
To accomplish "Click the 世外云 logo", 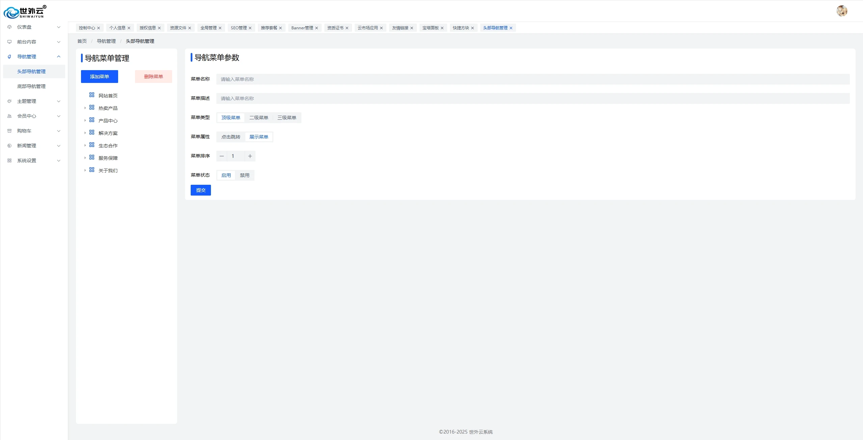I will pos(25,12).
